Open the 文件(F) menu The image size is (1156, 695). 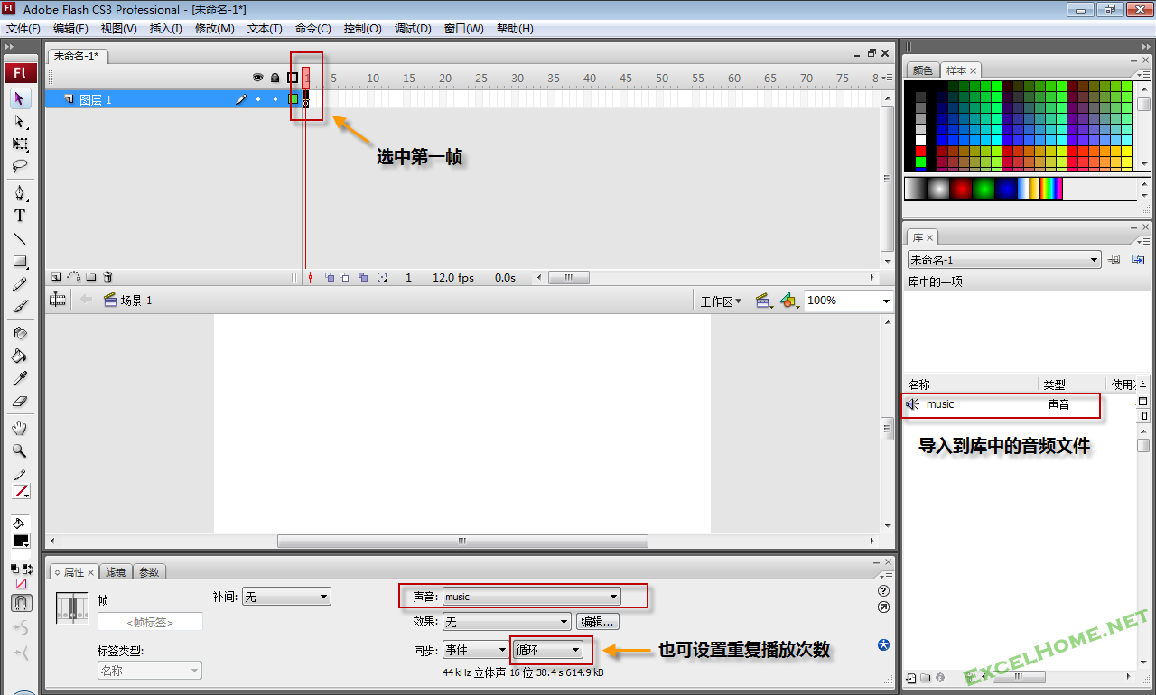tap(23, 29)
